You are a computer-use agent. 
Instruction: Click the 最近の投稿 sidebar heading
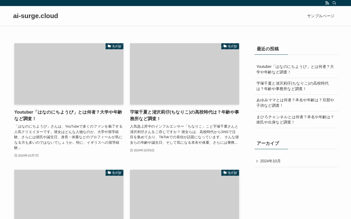267,49
